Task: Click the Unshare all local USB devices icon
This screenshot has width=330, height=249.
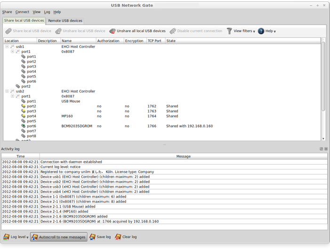Action: point(113,31)
